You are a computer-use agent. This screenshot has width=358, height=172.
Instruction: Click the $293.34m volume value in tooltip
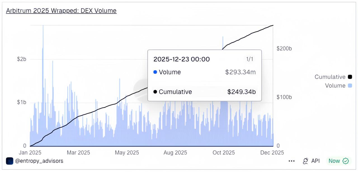point(240,72)
